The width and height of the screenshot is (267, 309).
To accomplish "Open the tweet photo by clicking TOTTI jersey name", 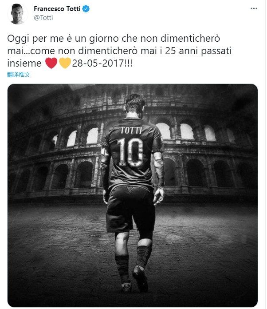I will [x=131, y=130].
